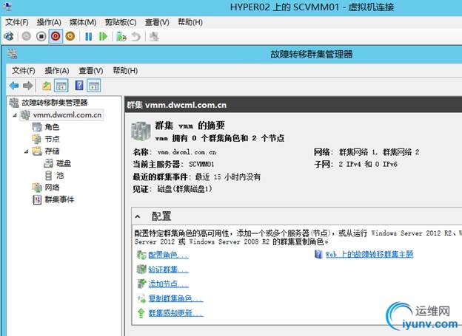This screenshot has width=462, height=336.
Task: Open 文件(F) in the cluster manager
Action: 23,71
